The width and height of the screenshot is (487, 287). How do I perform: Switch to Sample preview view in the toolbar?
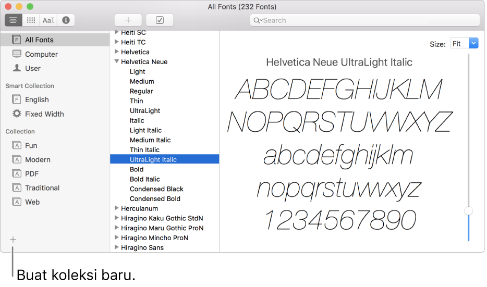click(x=14, y=20)
